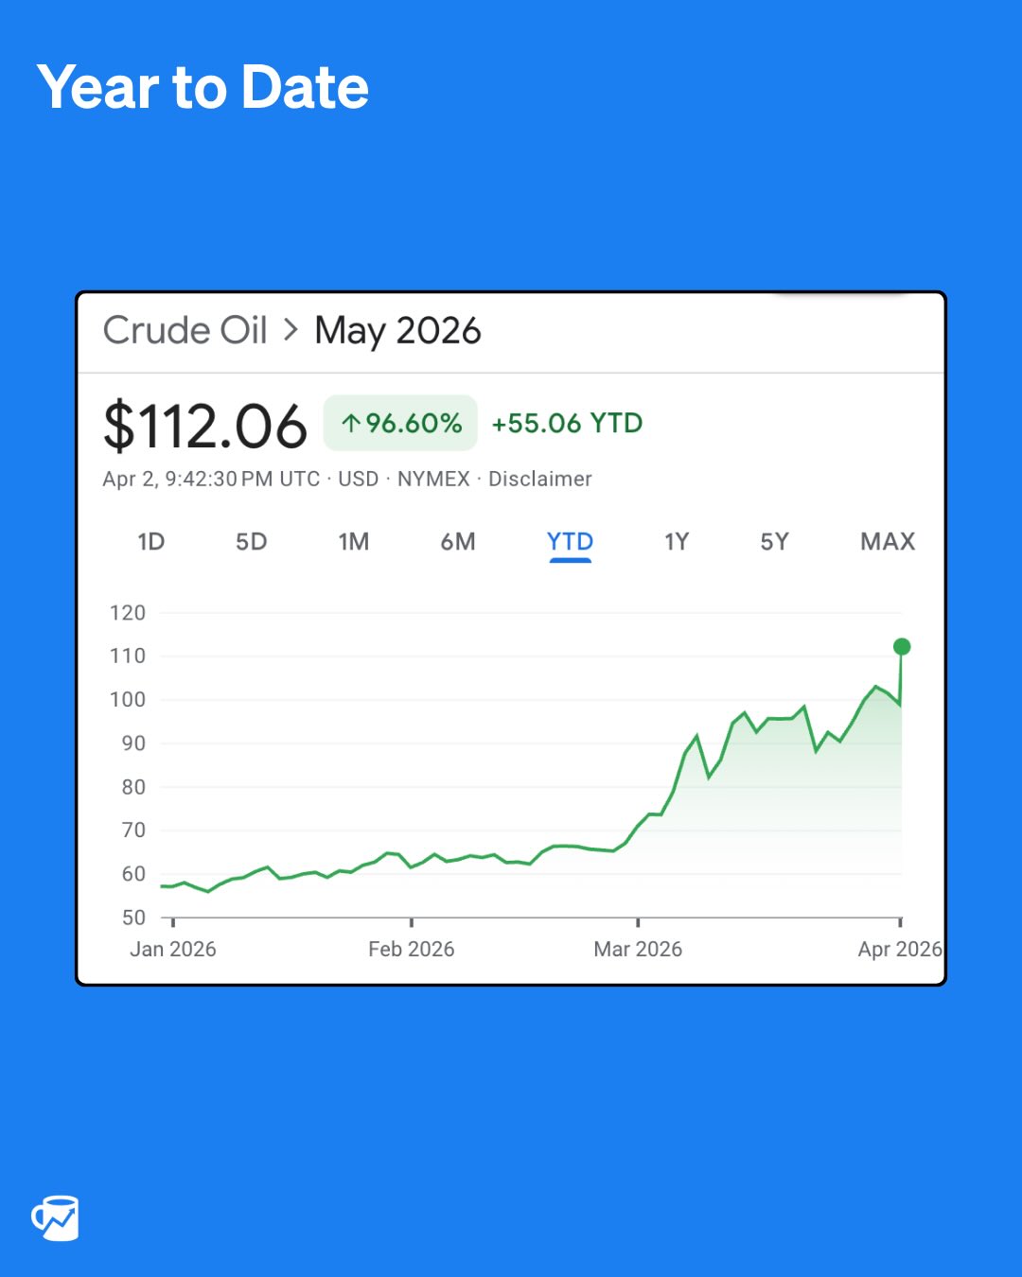The width and height of the screenshot is (1022, 1277).
Task: Switch to the 1D time range
Action: point(151,542)
